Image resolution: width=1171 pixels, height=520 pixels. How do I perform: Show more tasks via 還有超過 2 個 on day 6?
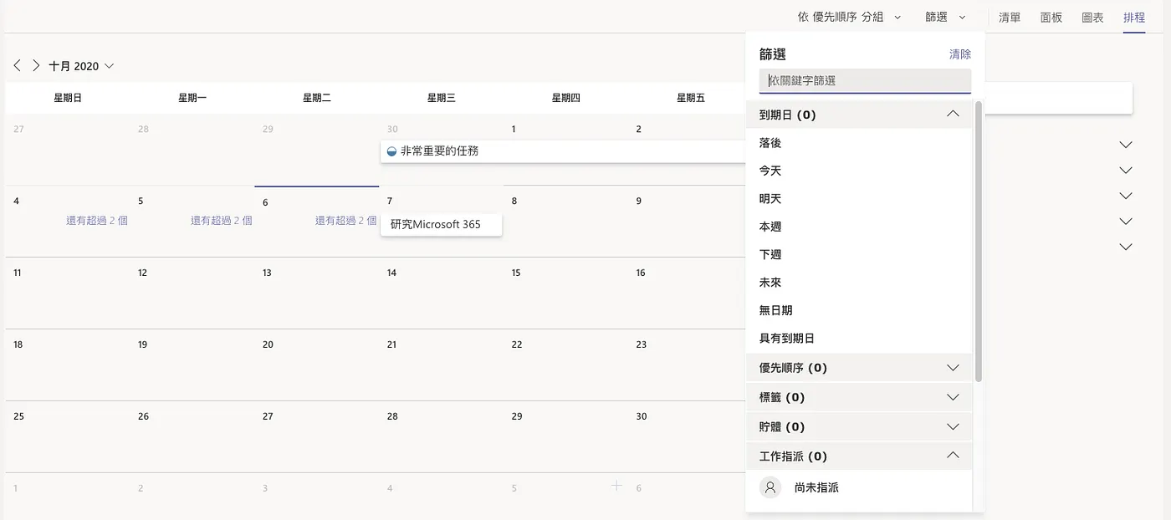point(346,221)
